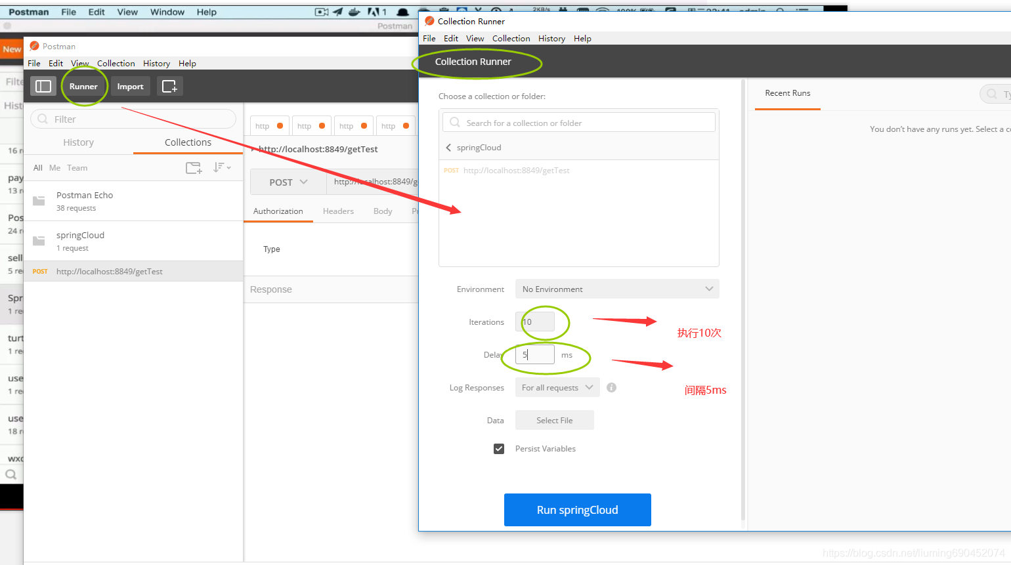
Task: Click the Postman logo in main window title
Action: [34, 46]
